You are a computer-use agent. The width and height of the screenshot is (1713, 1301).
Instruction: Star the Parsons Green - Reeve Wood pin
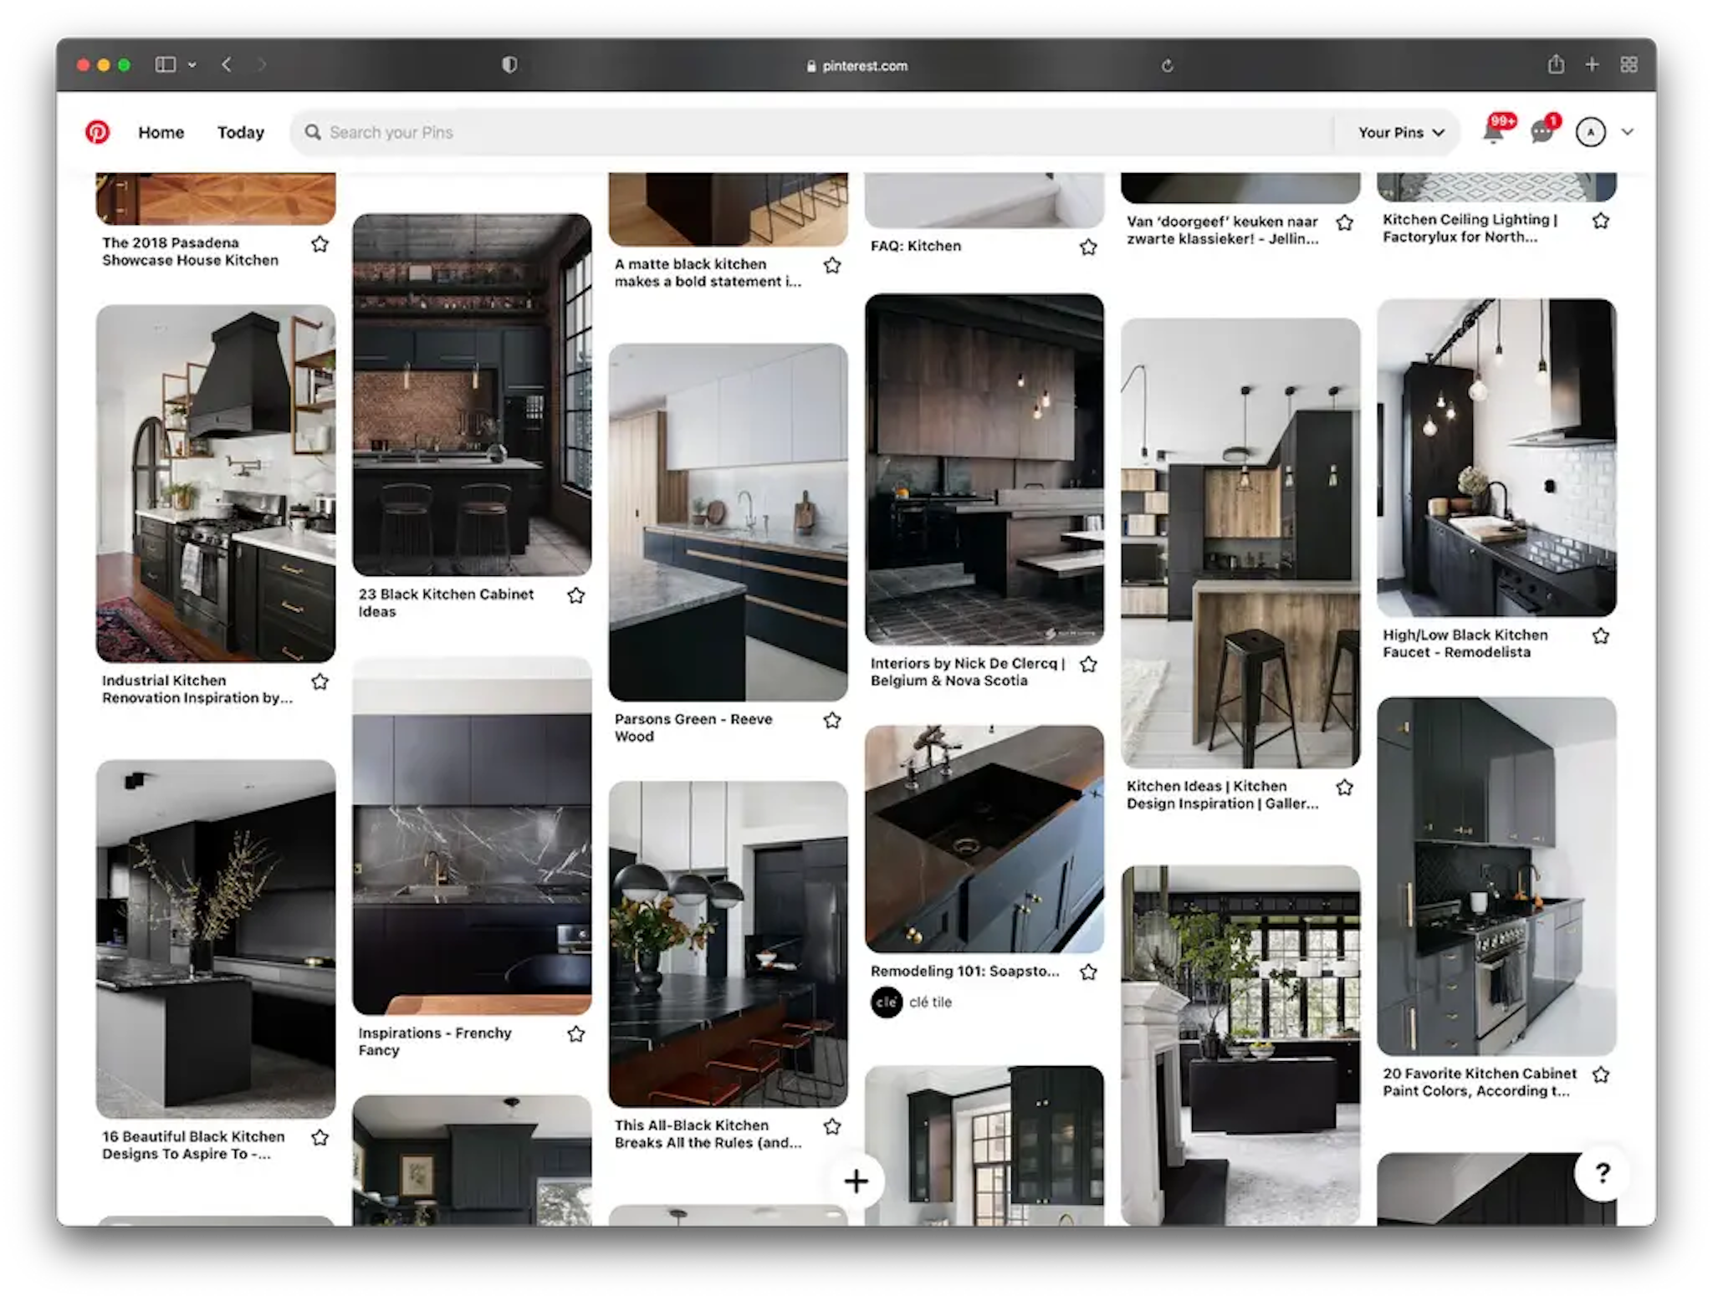[832, 720]
